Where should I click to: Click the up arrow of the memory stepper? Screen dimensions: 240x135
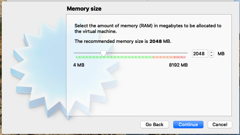point(211,52)
